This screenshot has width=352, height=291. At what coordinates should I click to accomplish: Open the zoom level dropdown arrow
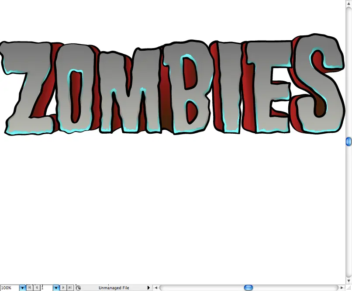click(22, 288)
